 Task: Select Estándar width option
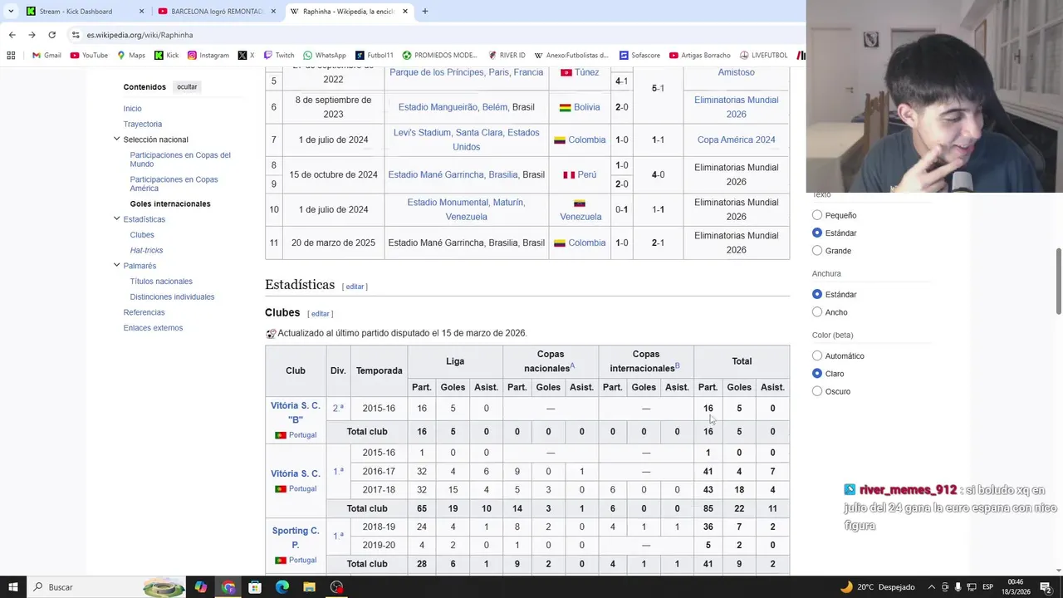tap(817, 294)
